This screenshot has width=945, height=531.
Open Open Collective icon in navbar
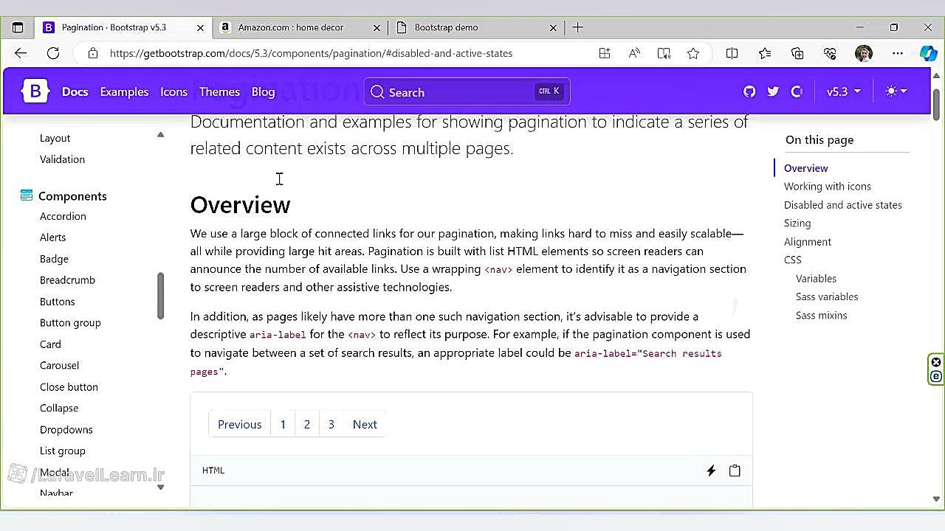coord(797,91)
